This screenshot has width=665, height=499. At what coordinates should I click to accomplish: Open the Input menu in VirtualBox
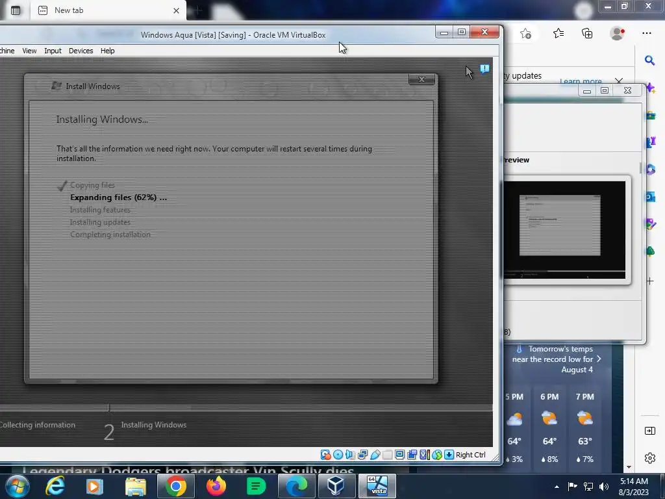(x=53, y=51)
